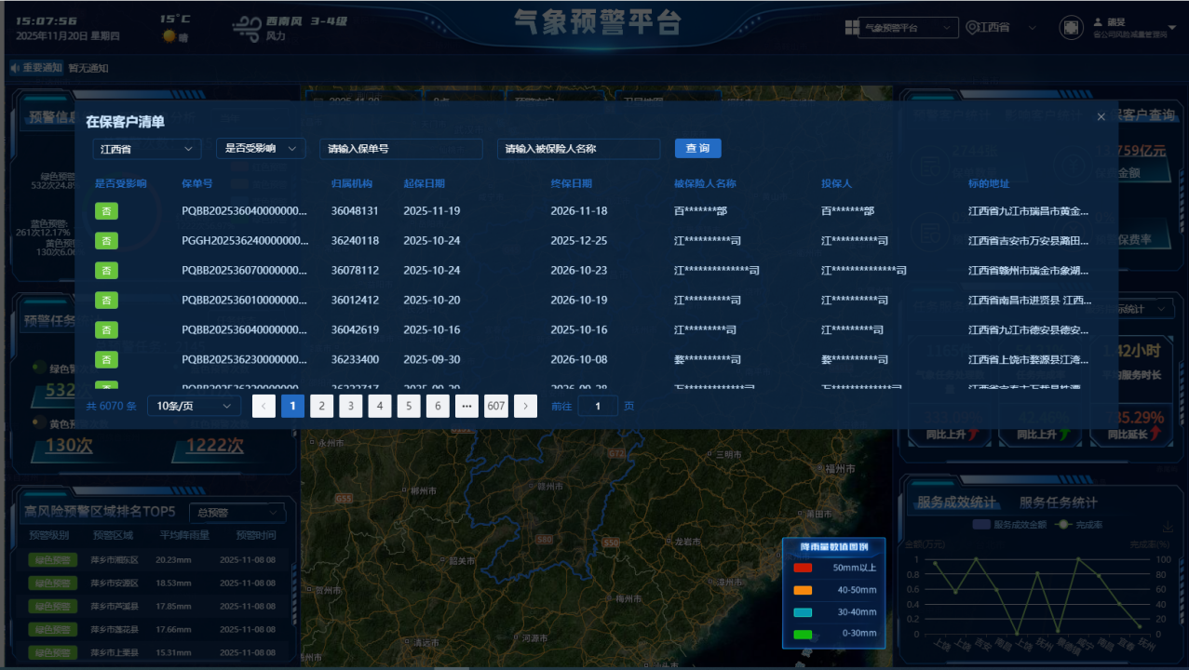Close the 在保客户清单 dialog
Screen dimensions: 1189x670
pyautogui.click(x=1101, y=117)
